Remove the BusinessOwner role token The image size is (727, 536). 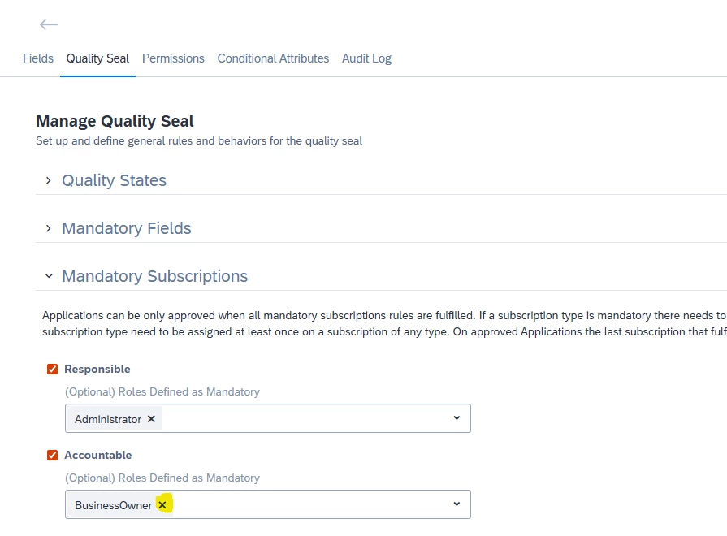click(x=162, y=505)
